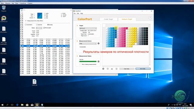Click the help question mark icon in ColorPort
Image resolution: width=194 pixels, height=109 pixels.
click(x=150, y=18)
